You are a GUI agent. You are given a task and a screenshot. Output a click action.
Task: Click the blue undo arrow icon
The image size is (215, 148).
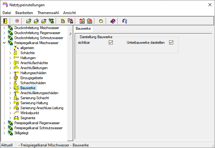coord(125,21)
